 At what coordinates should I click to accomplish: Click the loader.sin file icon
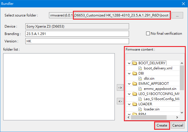140,109
